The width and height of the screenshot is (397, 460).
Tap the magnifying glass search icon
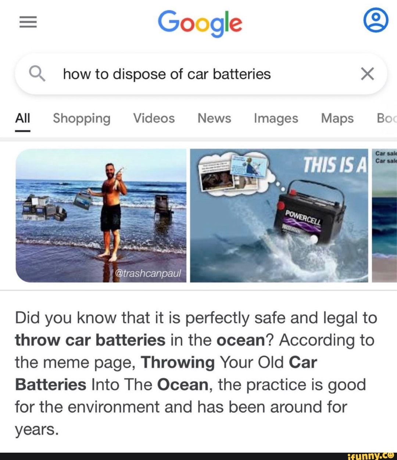pos(37,74)
